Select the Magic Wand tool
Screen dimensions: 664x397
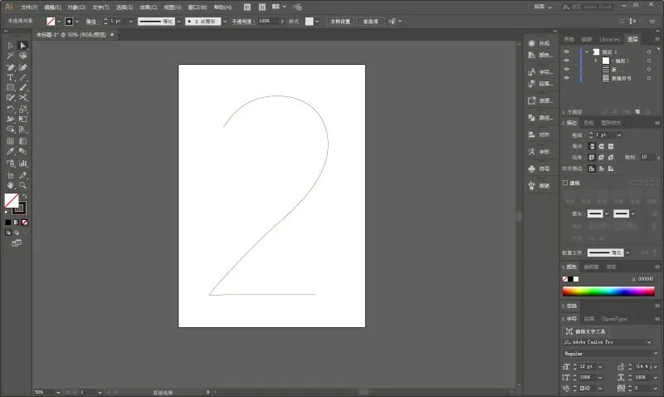10,56
